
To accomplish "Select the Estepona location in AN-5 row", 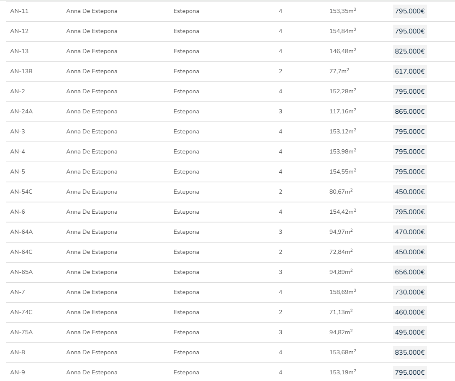I will [186, 172].
